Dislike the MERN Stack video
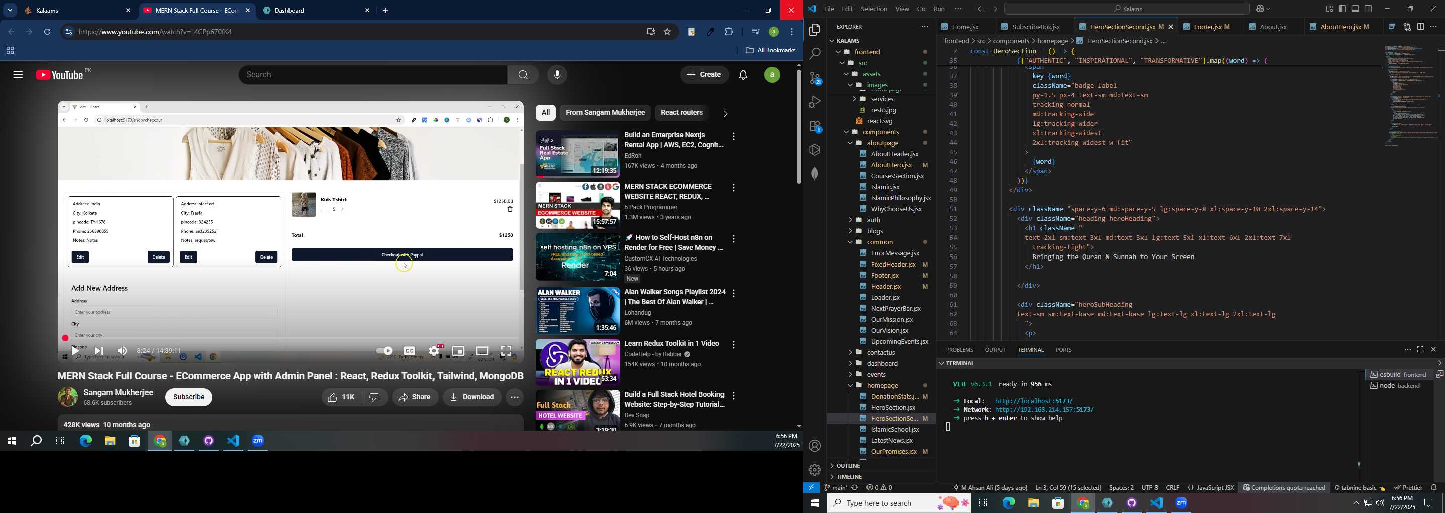Screen dimensions: 1445x513 coord(375,397)
